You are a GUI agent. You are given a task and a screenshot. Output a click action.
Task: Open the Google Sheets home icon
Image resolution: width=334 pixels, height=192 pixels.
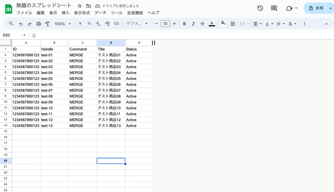pyautogui.click(x=8, y=9)
